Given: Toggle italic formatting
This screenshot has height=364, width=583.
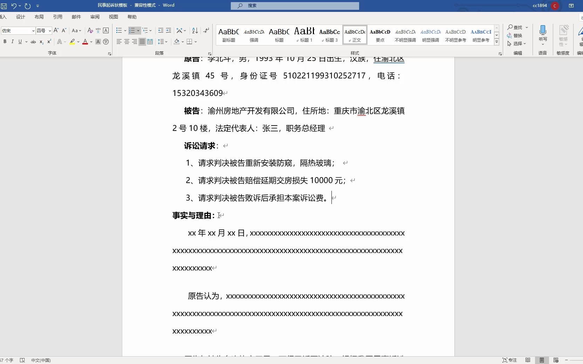Looking at the screenshot, I should click(x=13, y=42).
